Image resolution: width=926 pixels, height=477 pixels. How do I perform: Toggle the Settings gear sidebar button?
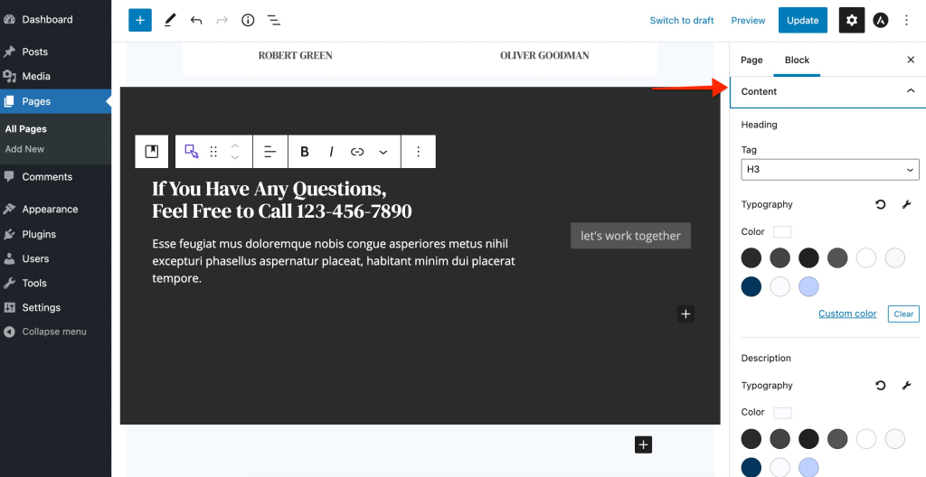(x=851, y=20)
